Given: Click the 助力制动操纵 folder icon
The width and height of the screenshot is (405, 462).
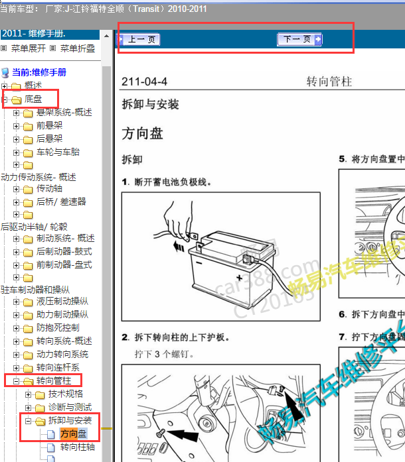Looking at the screenshot, I should [28, 316].
